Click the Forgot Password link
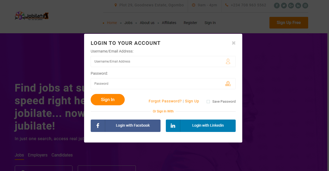 coord(165,101)
